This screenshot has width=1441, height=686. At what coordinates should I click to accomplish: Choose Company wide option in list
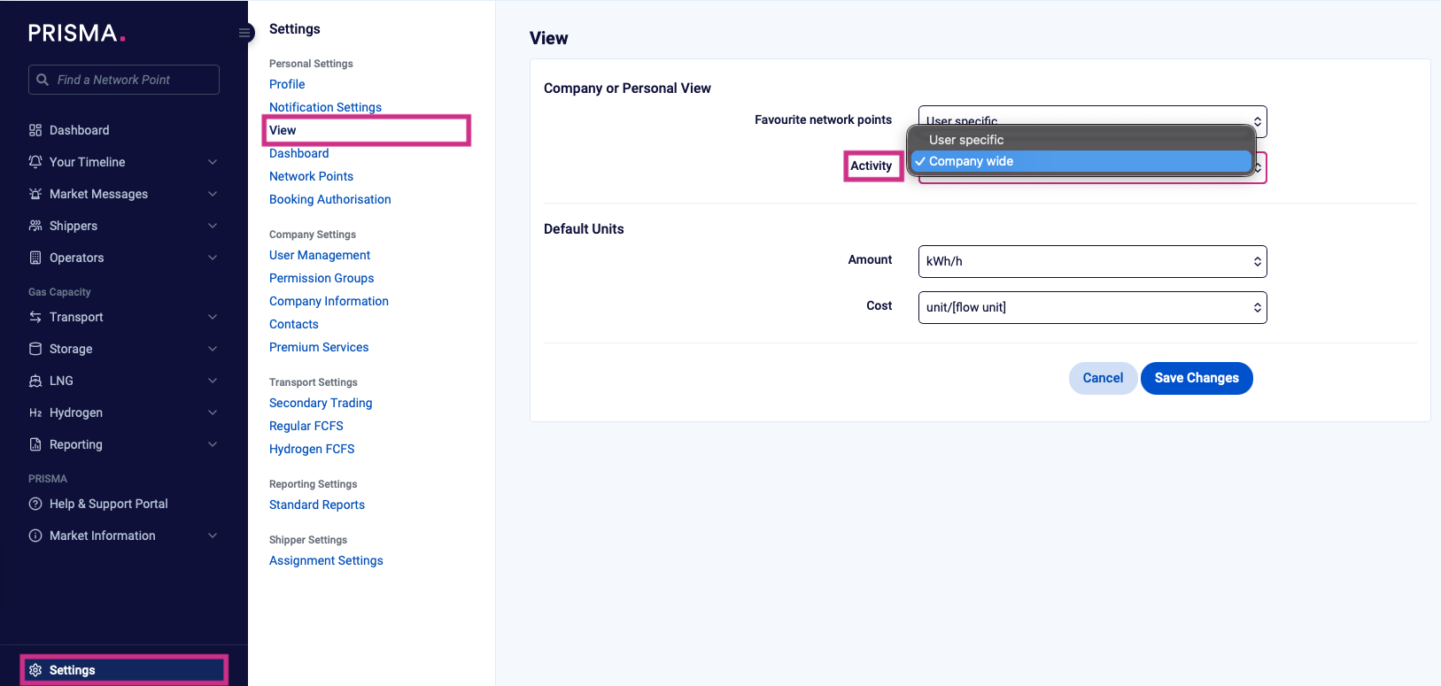(971, 161)
